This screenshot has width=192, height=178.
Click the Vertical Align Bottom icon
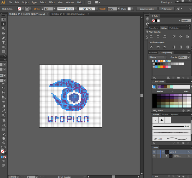tap(188, 36)
